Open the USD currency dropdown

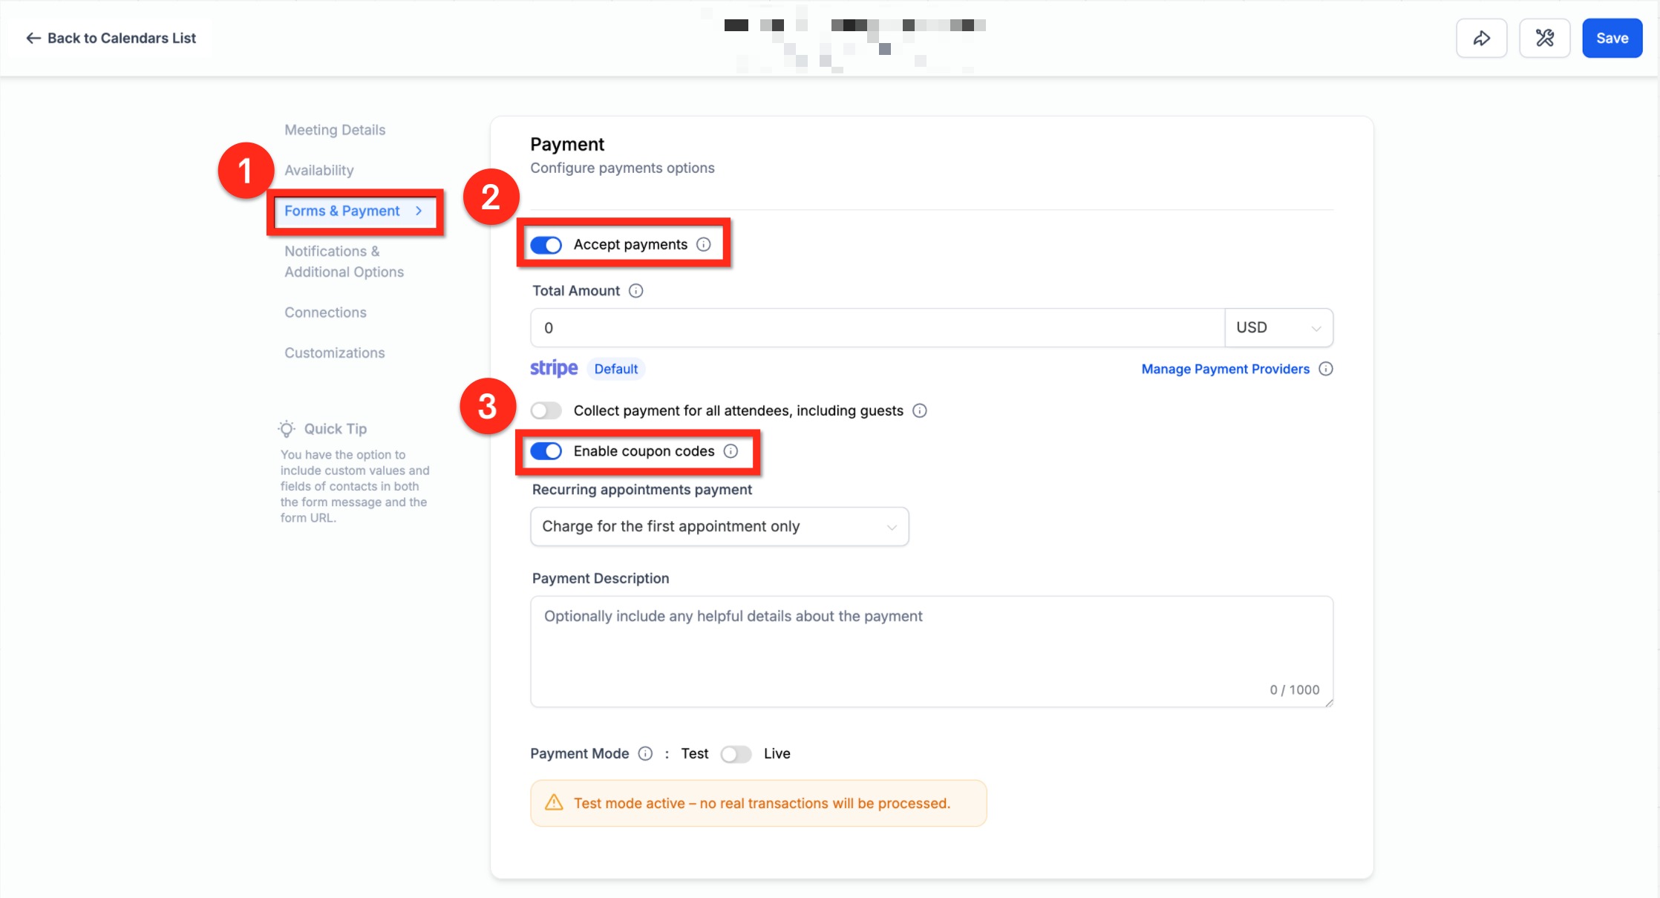point(1278,328)
